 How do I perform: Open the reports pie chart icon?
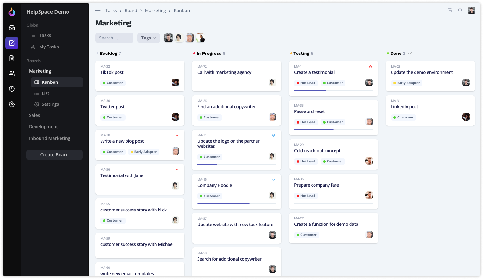tap(12, 89)
